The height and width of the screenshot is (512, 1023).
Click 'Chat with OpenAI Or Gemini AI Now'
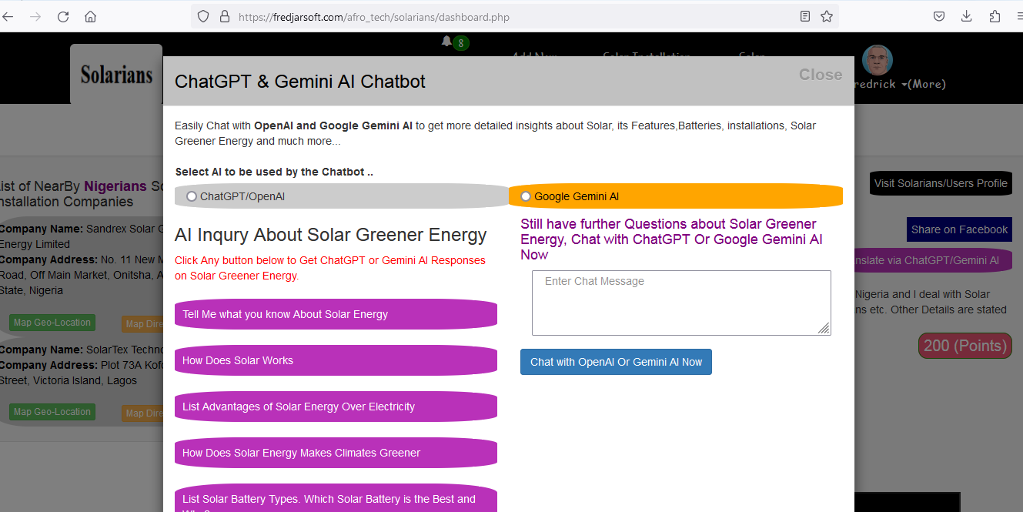click(616, 362)
